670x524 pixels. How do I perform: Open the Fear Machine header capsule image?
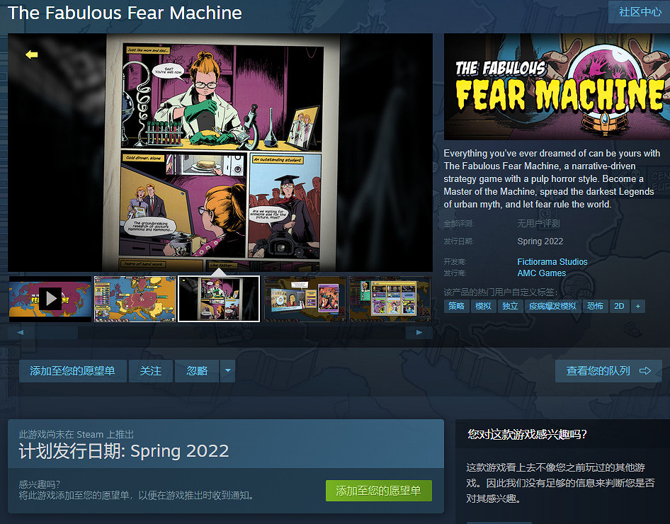[557, 86]
